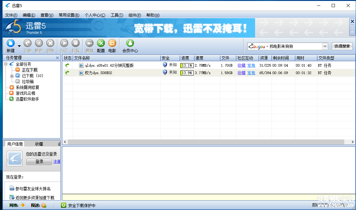Close the 任务管理 panel
The width and height of the screenshot is (356, 210).
57,58
